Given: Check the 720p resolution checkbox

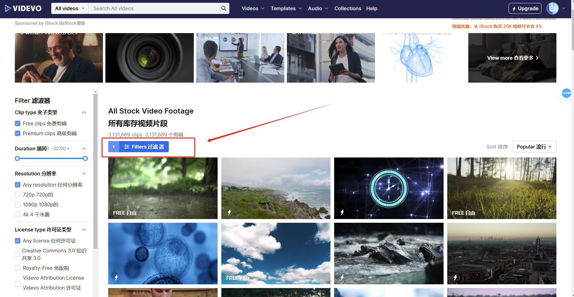Looking at the screenshot, I should [18, 195].
